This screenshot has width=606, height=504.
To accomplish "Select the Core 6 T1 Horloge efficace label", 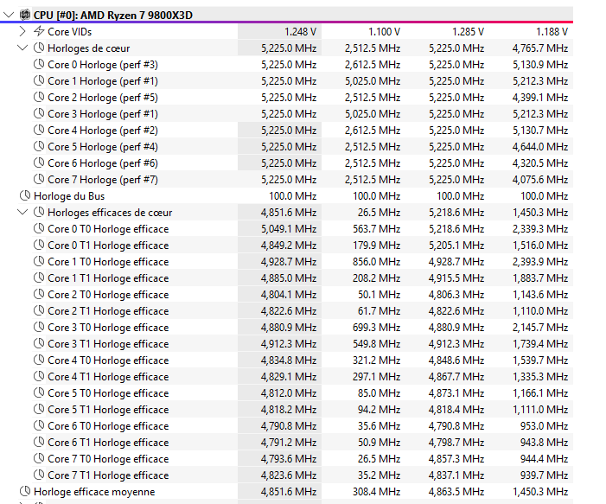I will pyautogui.click(x=108, y=442).
